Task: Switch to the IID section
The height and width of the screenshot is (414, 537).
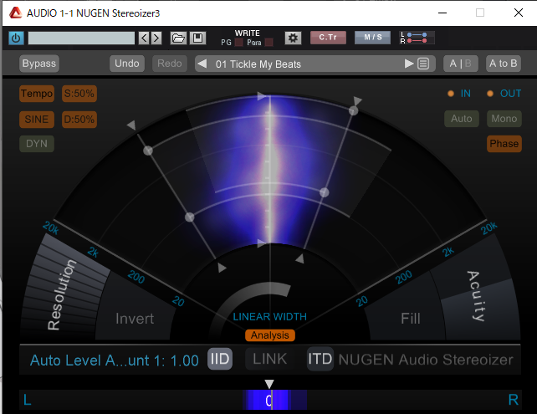Action: pos(219,360)
